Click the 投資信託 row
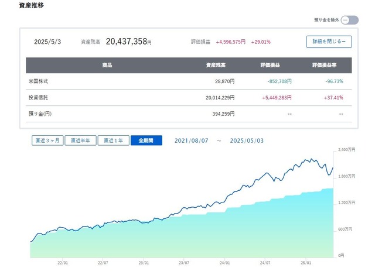This screenshot has width=375, height=278. (x=189, y=97)
